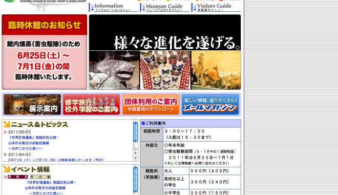Open the 臨時休館のお知らせ closure notice banner

pos(45,52)
